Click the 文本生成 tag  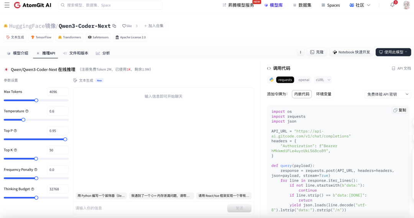15,37
